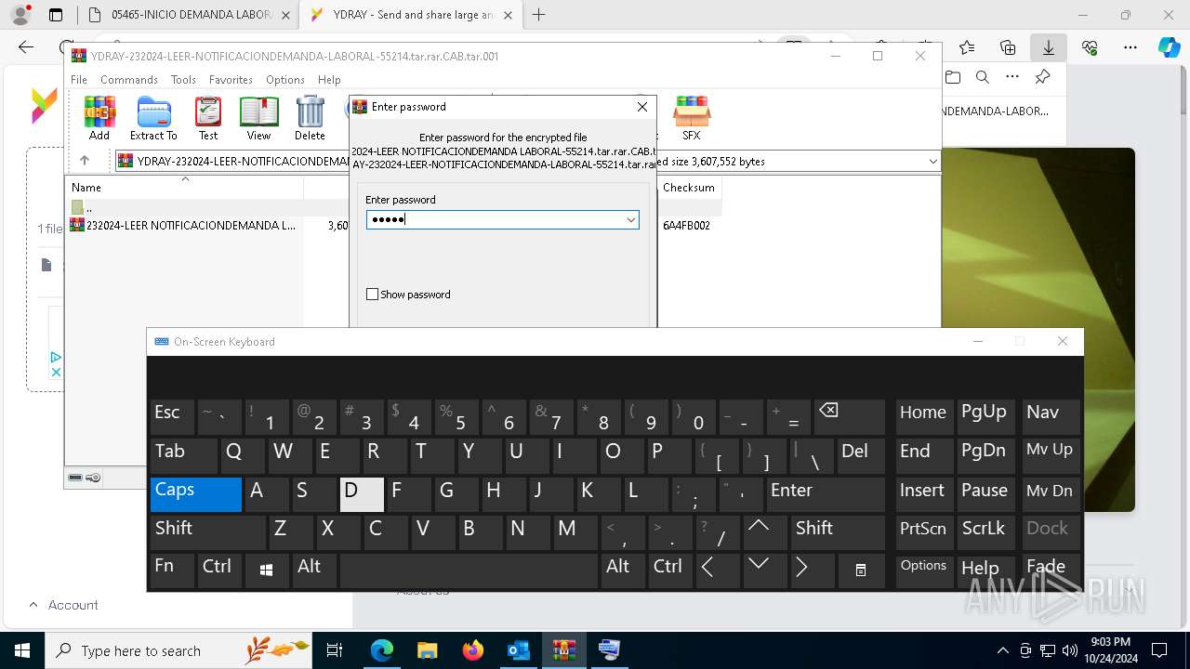The width and height of the screenshot is (1190, 669).
Task: Open search in downloads panel
Action: [x=983, y=77]
